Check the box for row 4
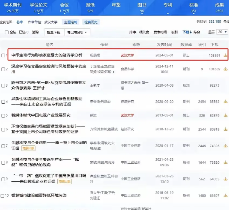This screenshot has height=210, width=229. click(x=3, y=102)
